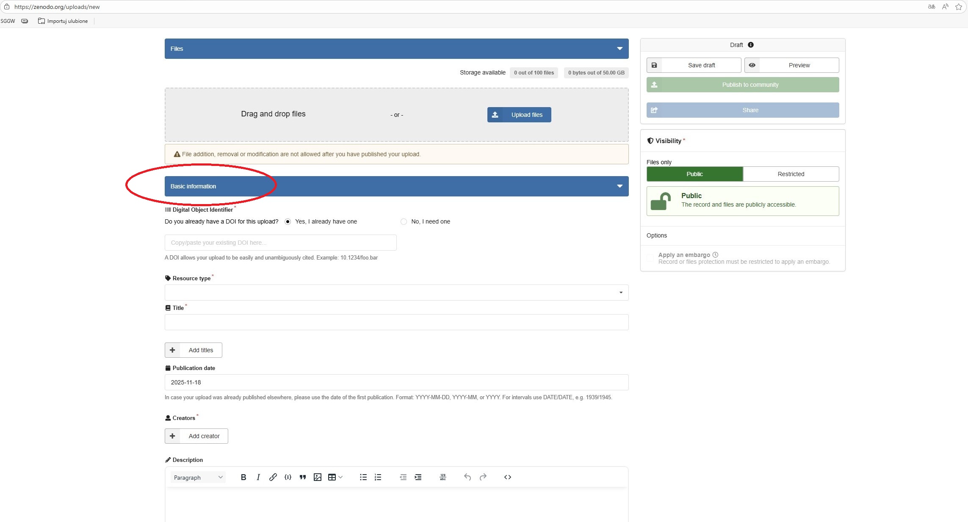Click the Upload files button

(519, 115)
